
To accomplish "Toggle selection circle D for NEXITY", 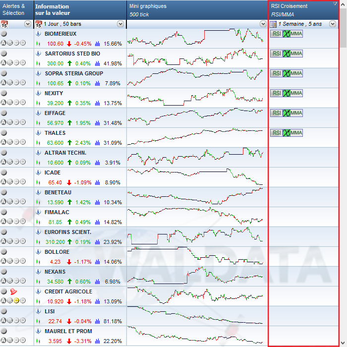I will pos(23,102).
